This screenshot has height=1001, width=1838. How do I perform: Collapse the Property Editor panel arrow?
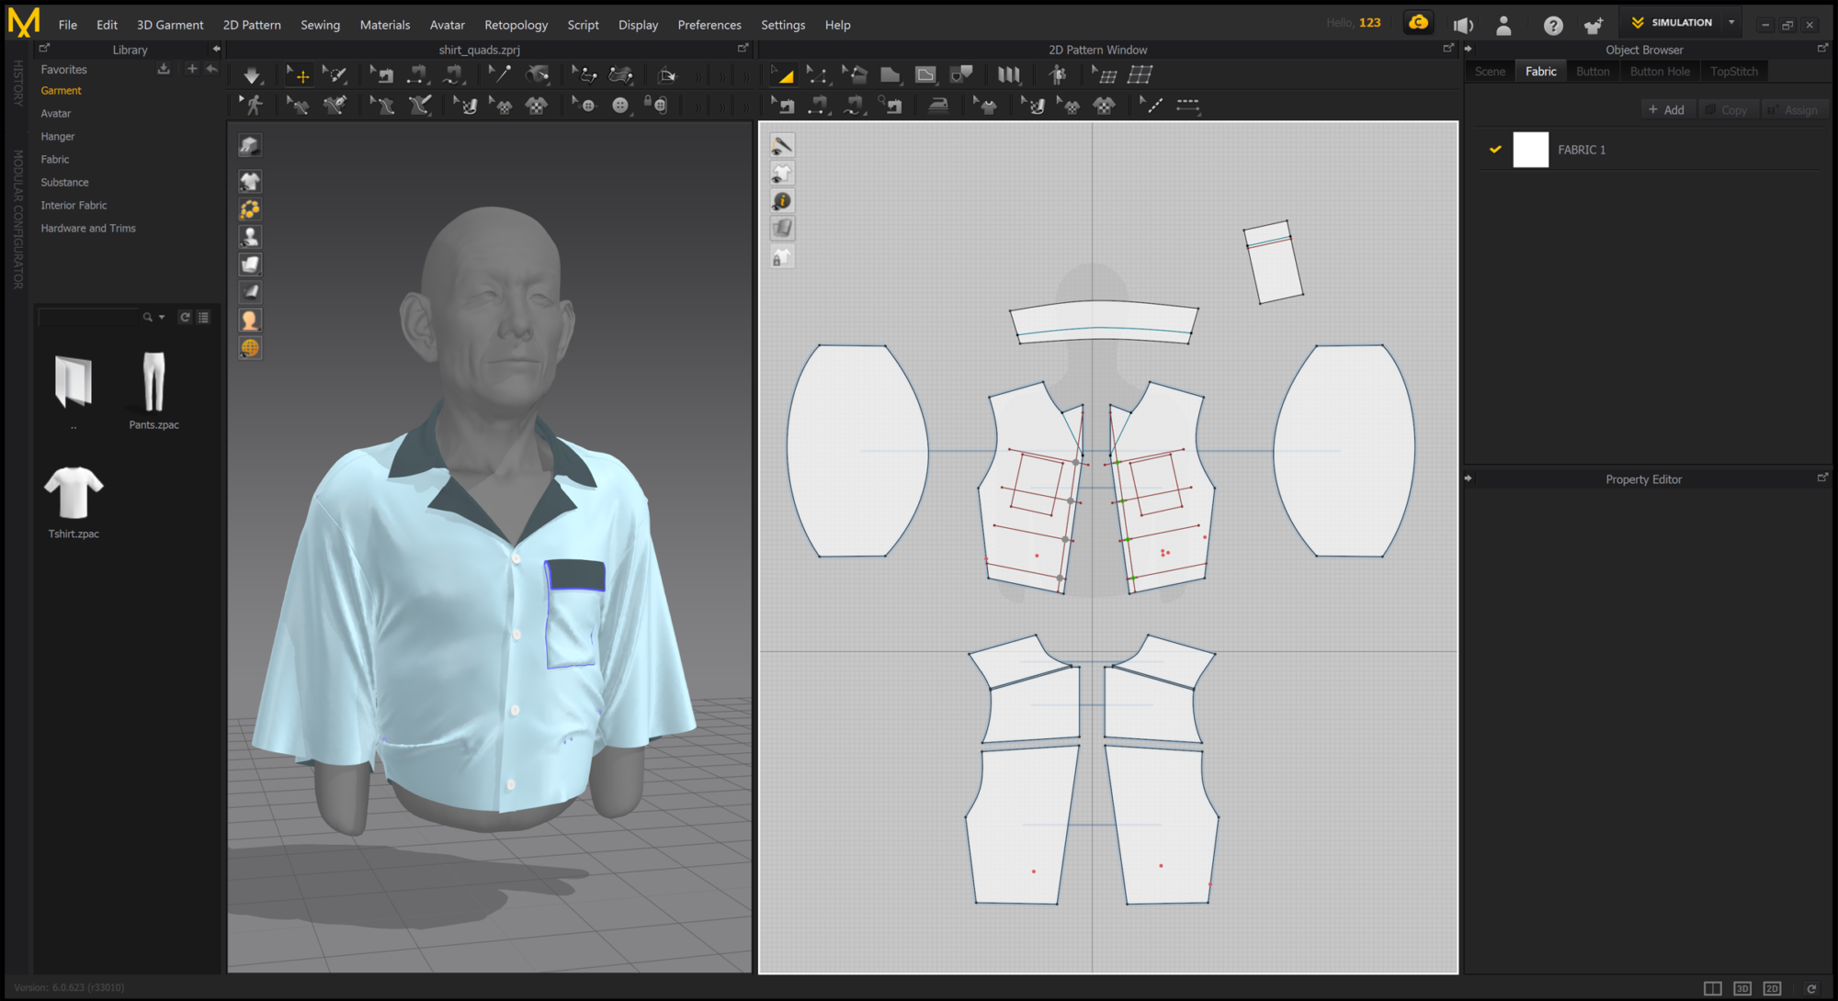[x=1469, y=478]
